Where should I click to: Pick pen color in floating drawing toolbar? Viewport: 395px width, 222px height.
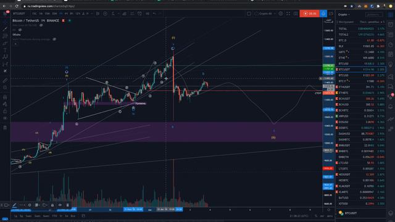pyautogui.click(x=14, y=205)
